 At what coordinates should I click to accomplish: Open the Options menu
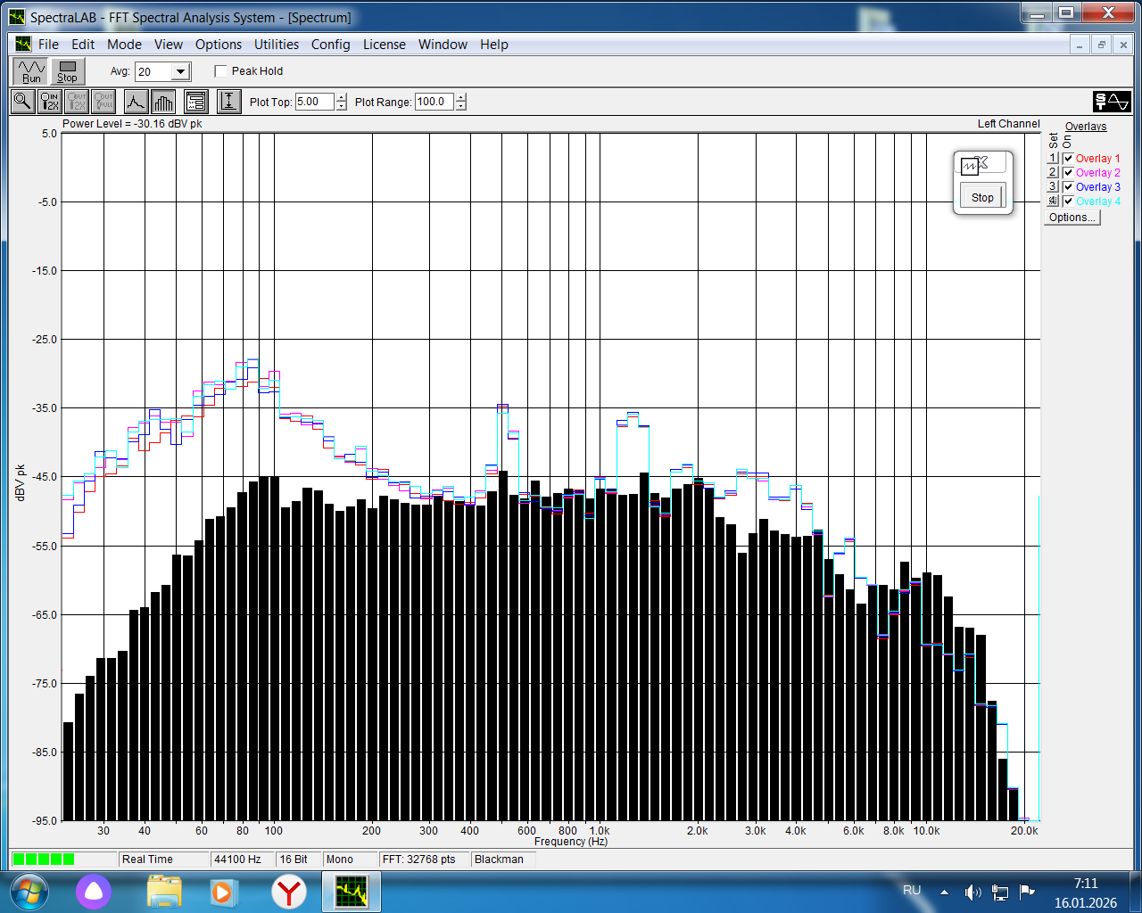pos(219,45)
